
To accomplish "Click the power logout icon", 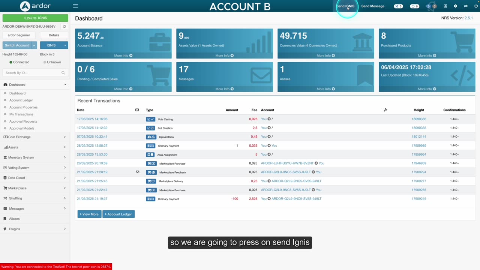I will 476,6.
